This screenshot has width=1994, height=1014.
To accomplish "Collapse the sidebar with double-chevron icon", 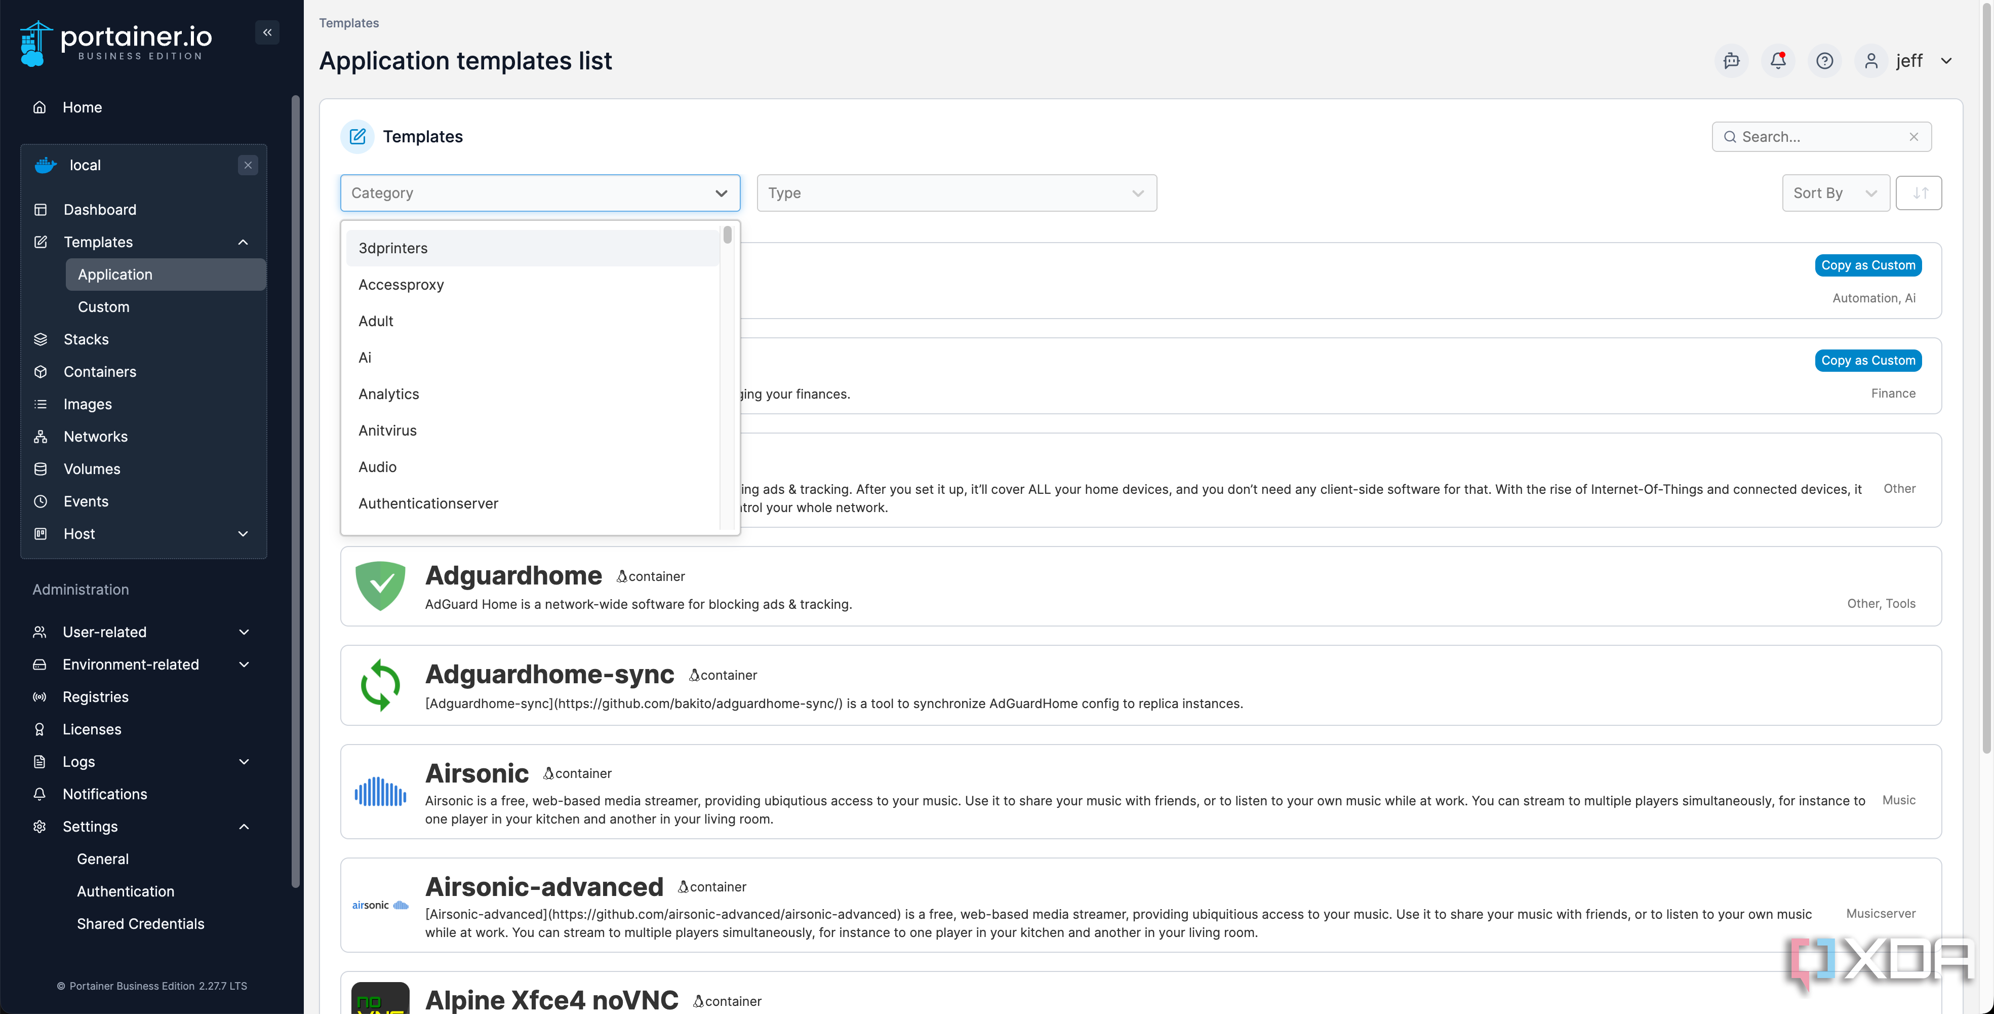I will 267,32.
